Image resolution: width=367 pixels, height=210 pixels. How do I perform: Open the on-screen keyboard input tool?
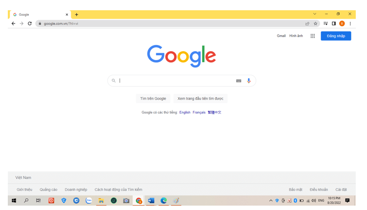coord(238,81)
